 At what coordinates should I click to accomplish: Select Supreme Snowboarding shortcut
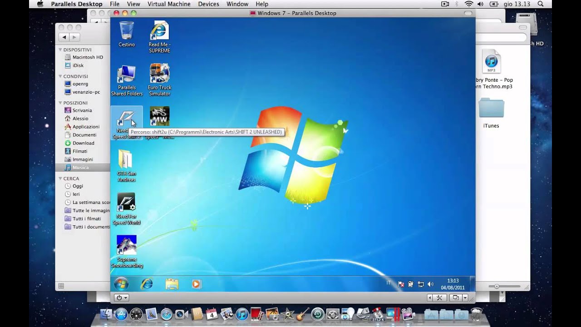click(x=127, y=252)
